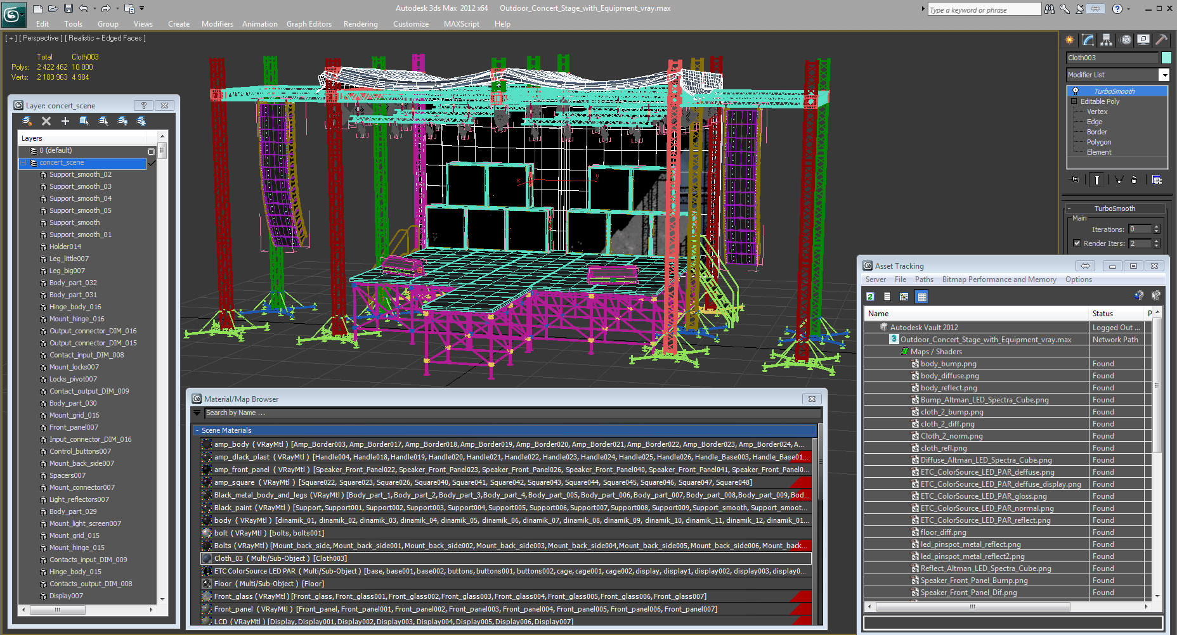Open the MAXScript menu
Image resolution: width=1177 pixels, height=635 pixels.
click(462, 24)
